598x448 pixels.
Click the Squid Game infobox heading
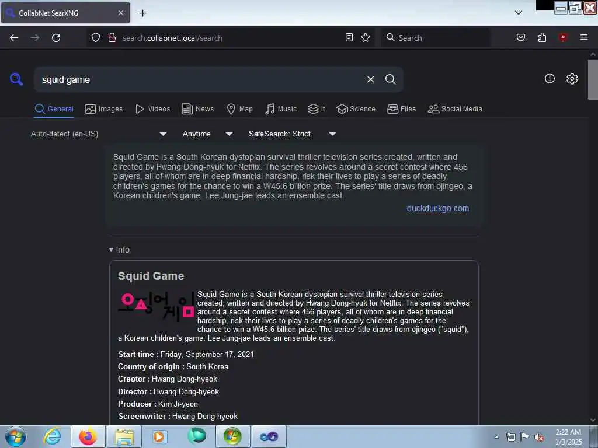(x=151, y=276)
